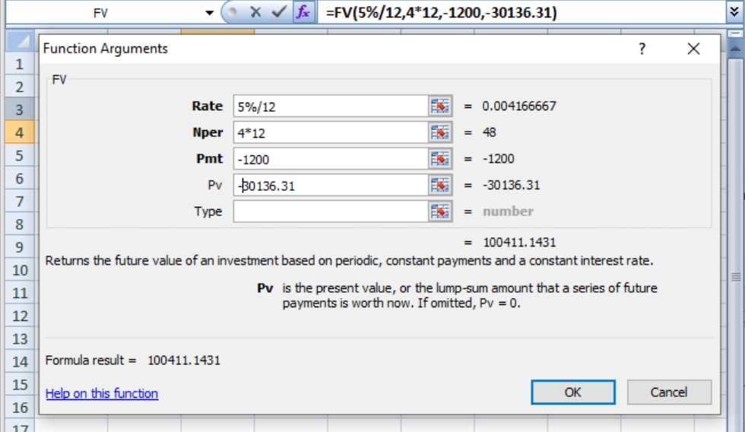This screenshot has height=432, width=745.
Task: Select row header 7
Action: pyautogui.click(x=20, y=201)
